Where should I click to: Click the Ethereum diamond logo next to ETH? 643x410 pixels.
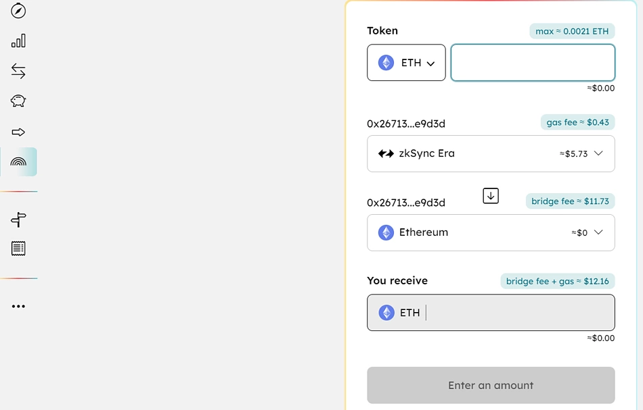(386, 62)
